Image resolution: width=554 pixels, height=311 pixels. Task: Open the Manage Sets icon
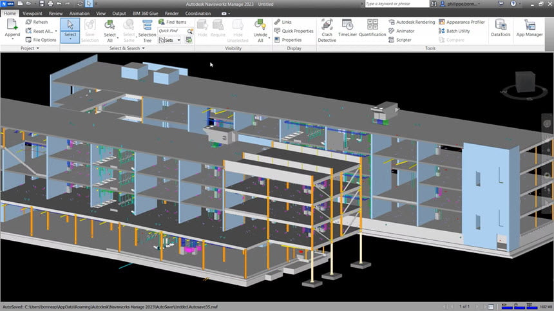(x=189, y=40)
